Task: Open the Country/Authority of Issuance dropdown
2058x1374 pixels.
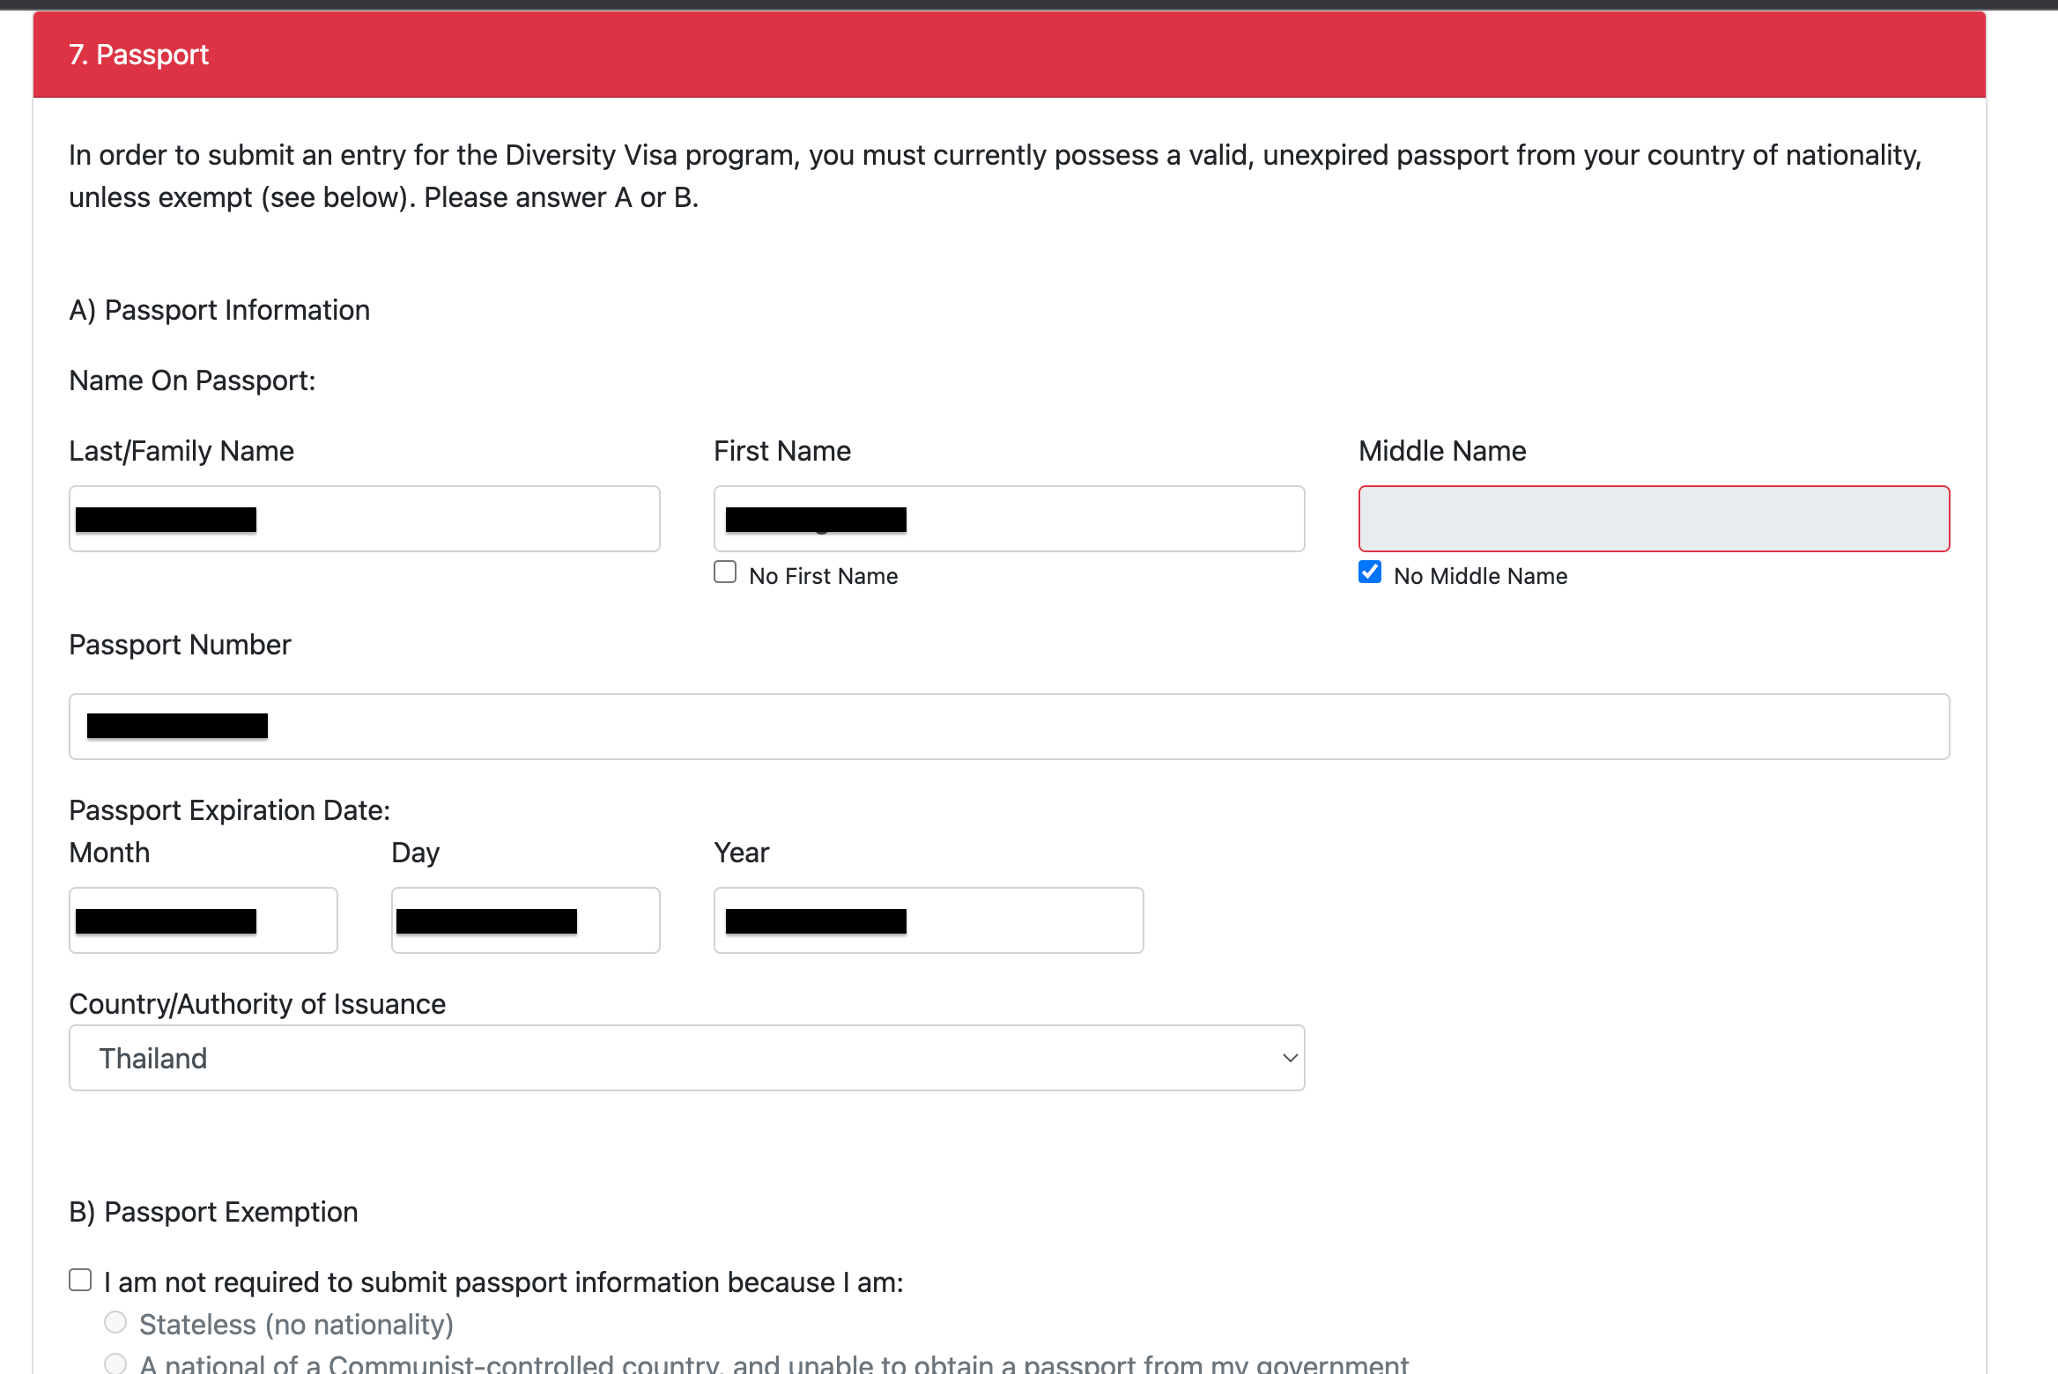Action: [686, 1058]
